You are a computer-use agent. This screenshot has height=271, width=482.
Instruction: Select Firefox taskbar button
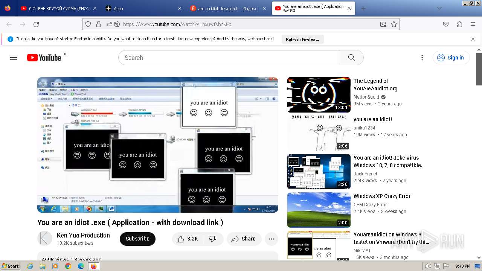[x=93, y=266]
